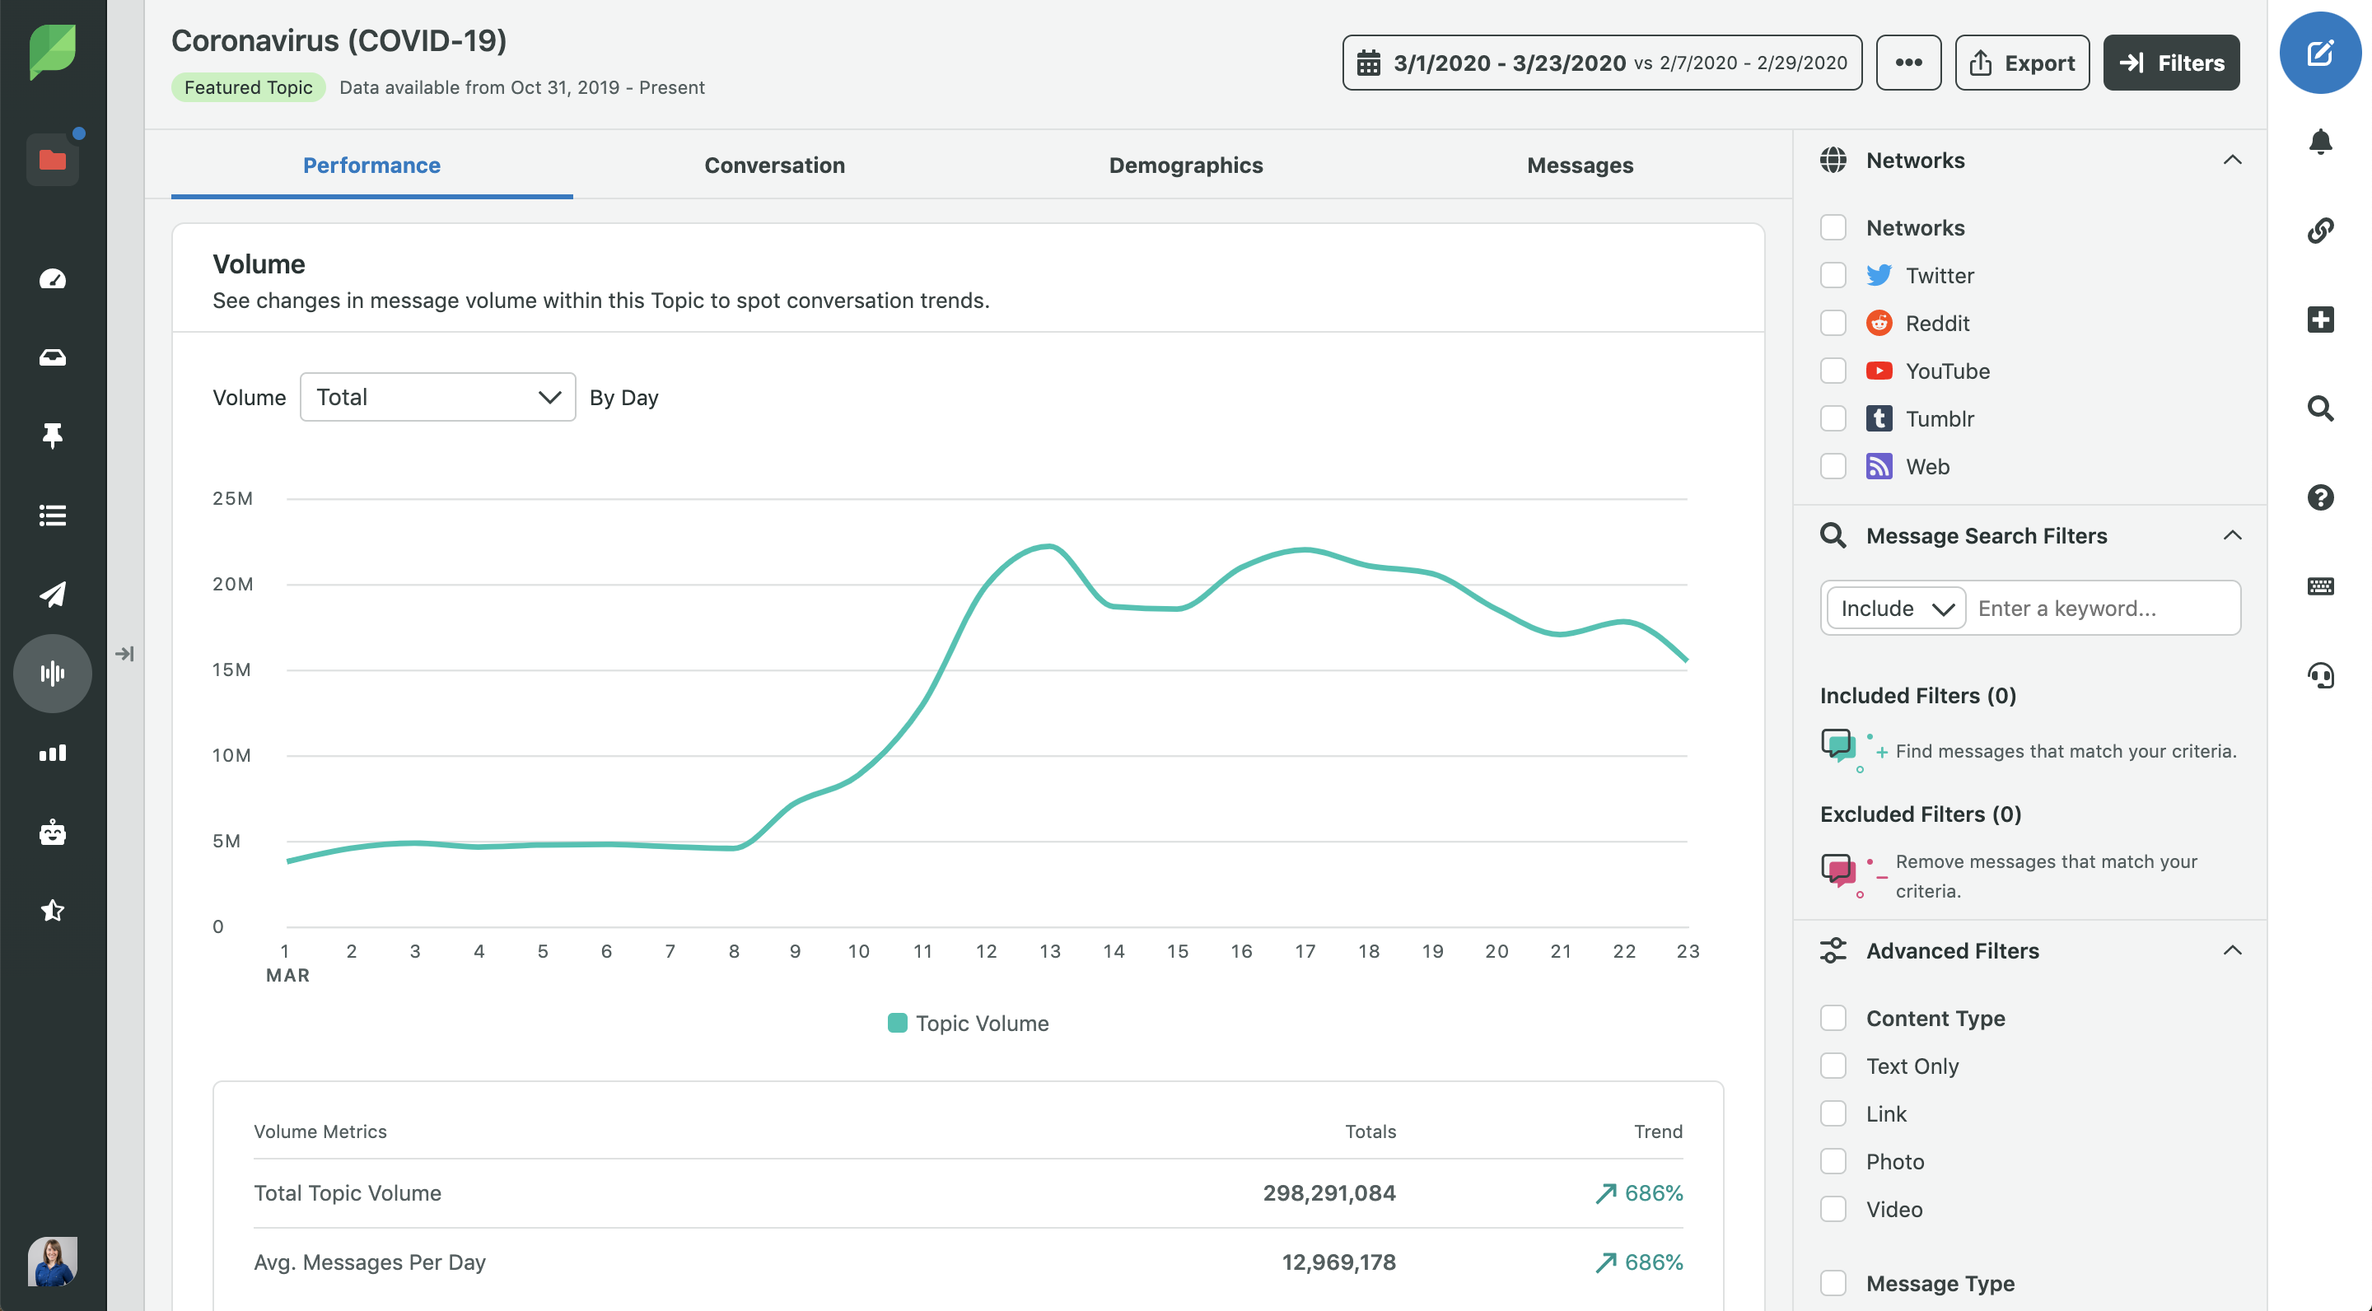
Task: Enable the Reddit network checkbox
Action: coord(1833,321)
